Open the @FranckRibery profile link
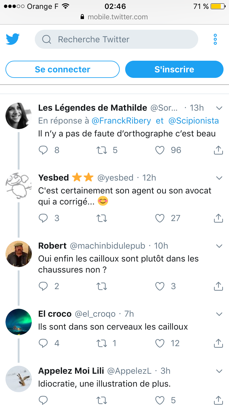 tap(121, 121)
